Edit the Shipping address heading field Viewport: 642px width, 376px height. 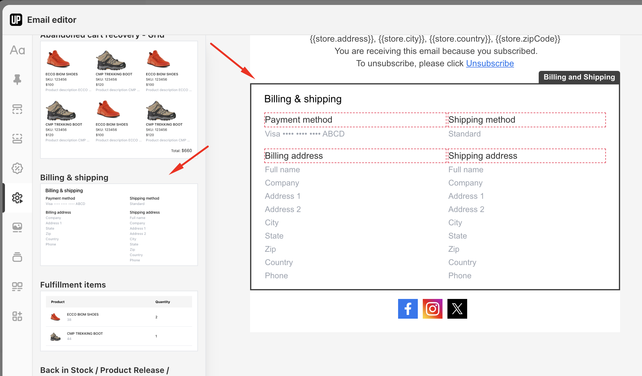pyautogui.click(x=526, y=156)
